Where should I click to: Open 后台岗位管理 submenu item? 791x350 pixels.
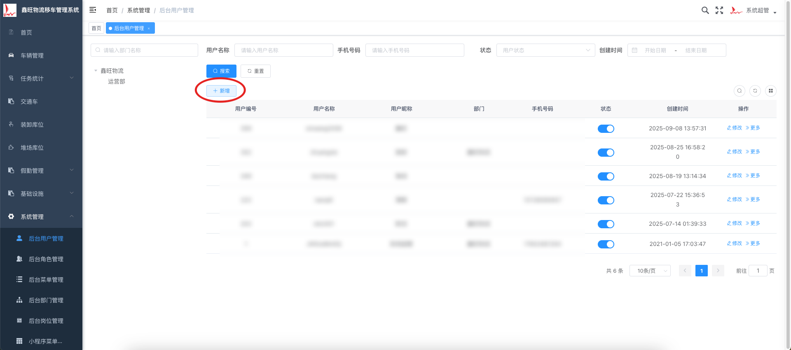tap(41, 321)
